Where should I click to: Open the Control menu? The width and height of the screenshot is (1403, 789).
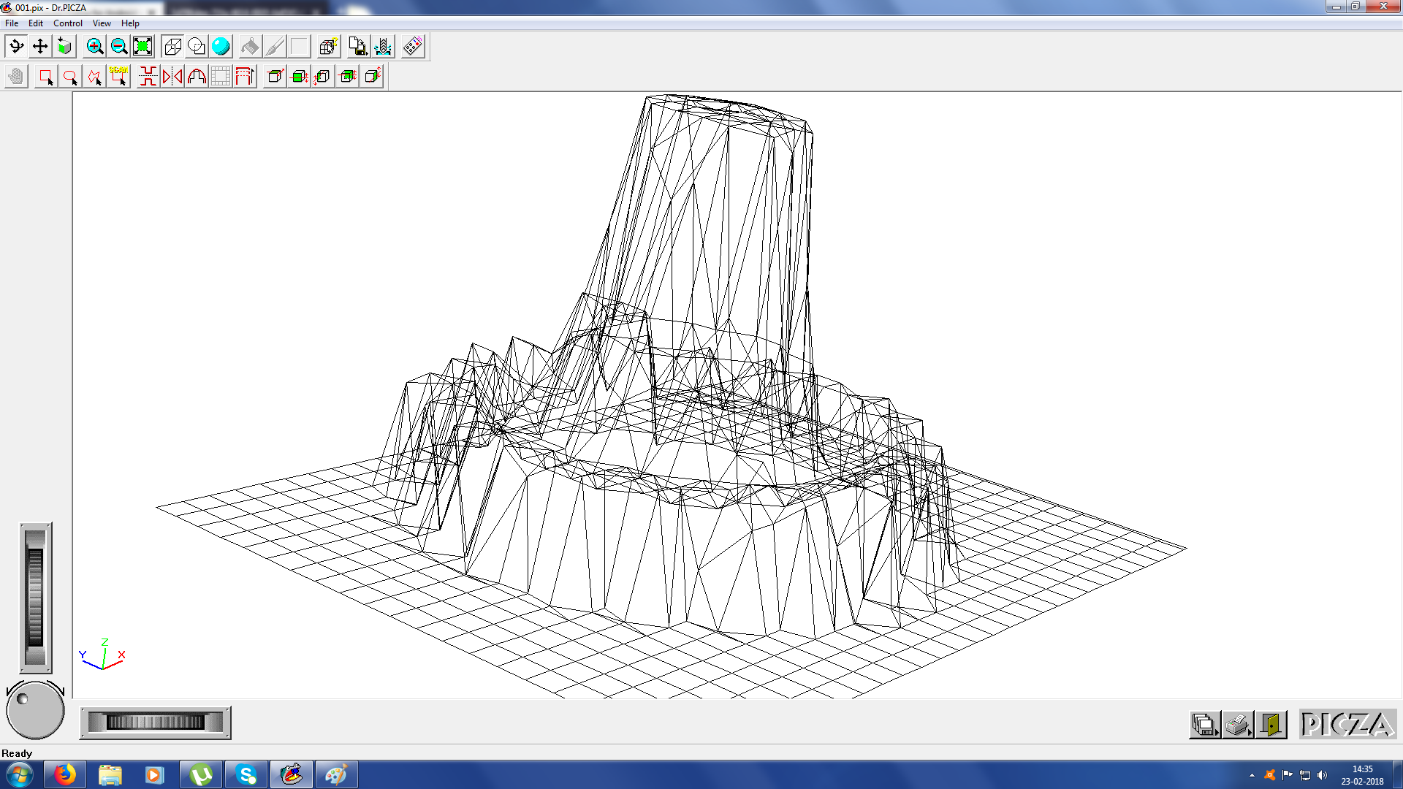[67, 23]
